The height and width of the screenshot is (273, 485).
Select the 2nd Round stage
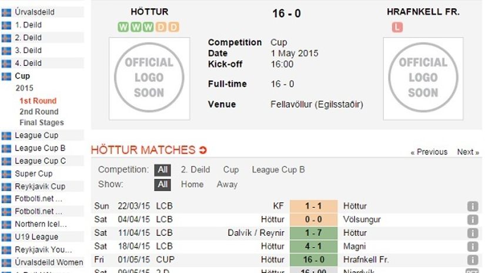coord(39,112)
